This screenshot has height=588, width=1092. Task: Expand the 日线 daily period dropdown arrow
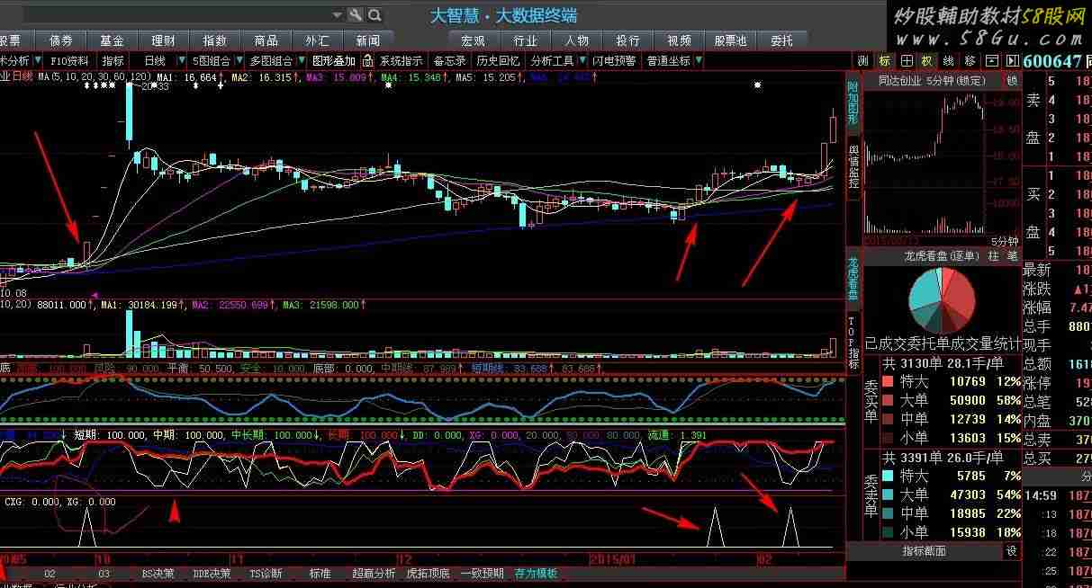point(180,61)
